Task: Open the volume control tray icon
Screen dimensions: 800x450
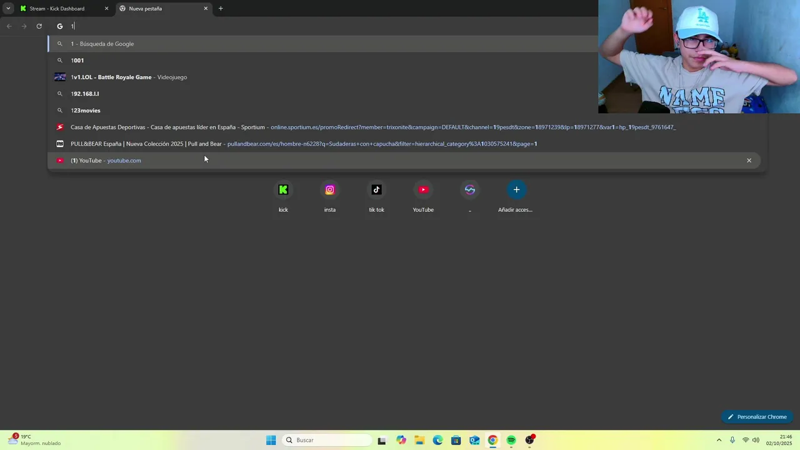Action: pyautogui.click(x=756, y=440)
